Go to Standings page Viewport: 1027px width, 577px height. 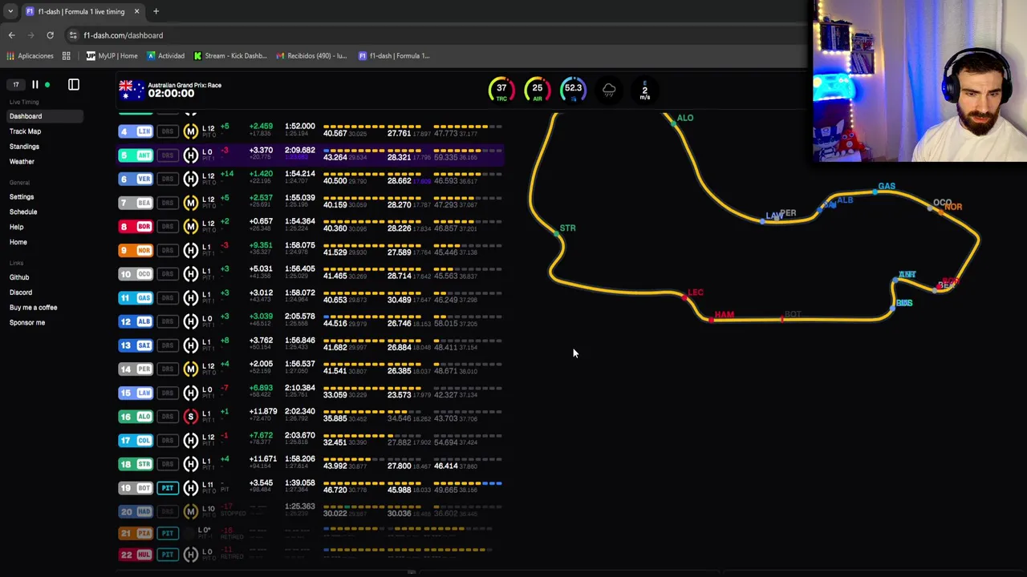pos(24,147)
